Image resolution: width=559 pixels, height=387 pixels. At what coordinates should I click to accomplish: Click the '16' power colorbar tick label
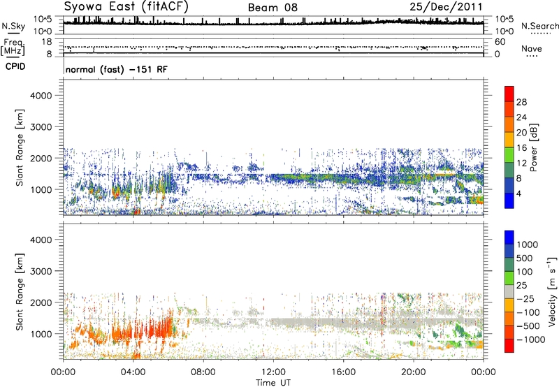click(x=521, y=148)
